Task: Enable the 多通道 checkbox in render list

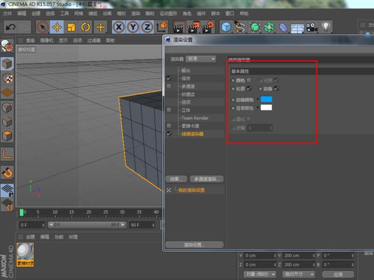Action: click(x=169, y=86)
